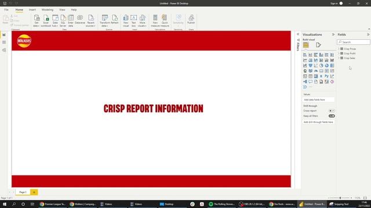Switch to Report view in left sidebar

pyautogui.click(x=4, y=35)
